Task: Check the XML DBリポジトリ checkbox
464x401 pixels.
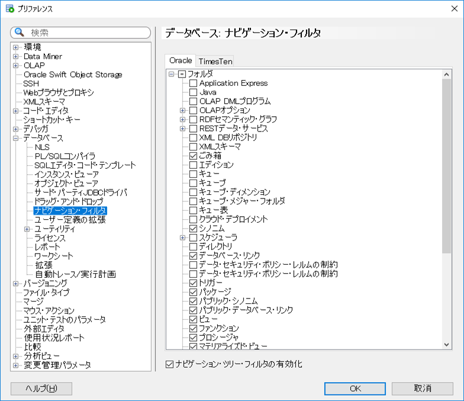Action: click(x=193, y=137)
